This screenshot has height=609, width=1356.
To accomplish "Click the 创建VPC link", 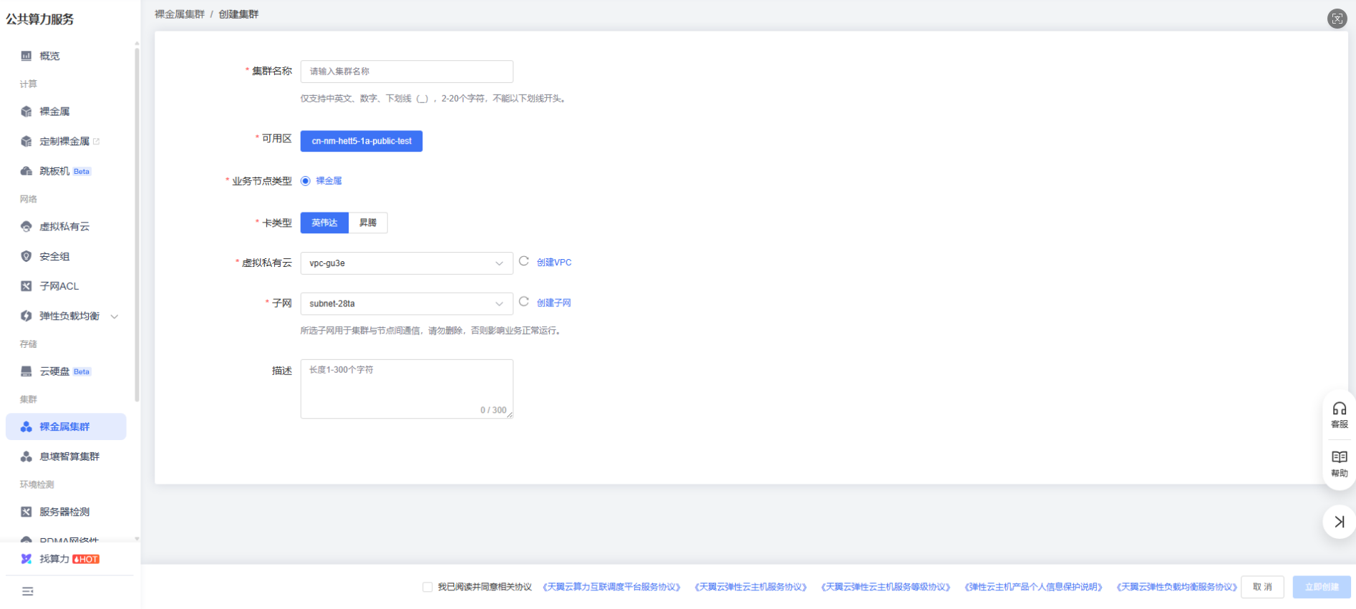I will coord(554,263).
